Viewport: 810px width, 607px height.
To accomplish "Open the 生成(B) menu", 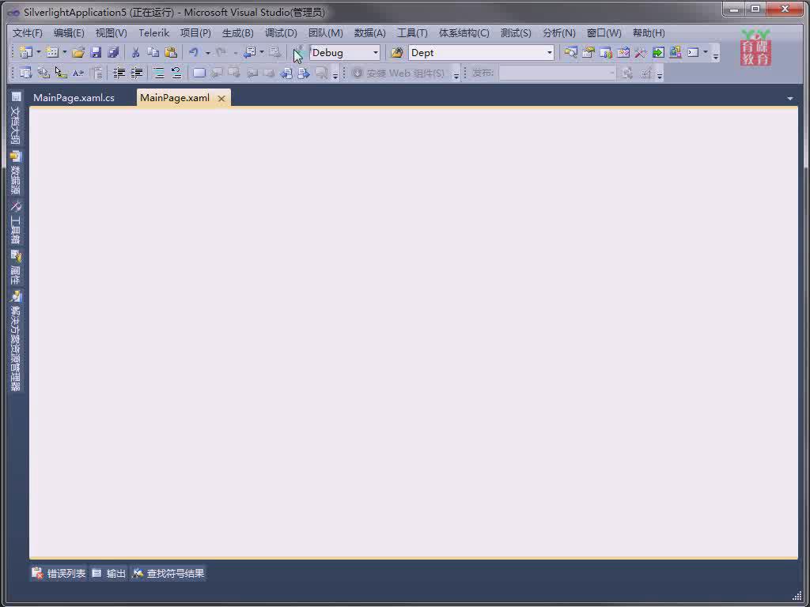I will click(237, 33).
